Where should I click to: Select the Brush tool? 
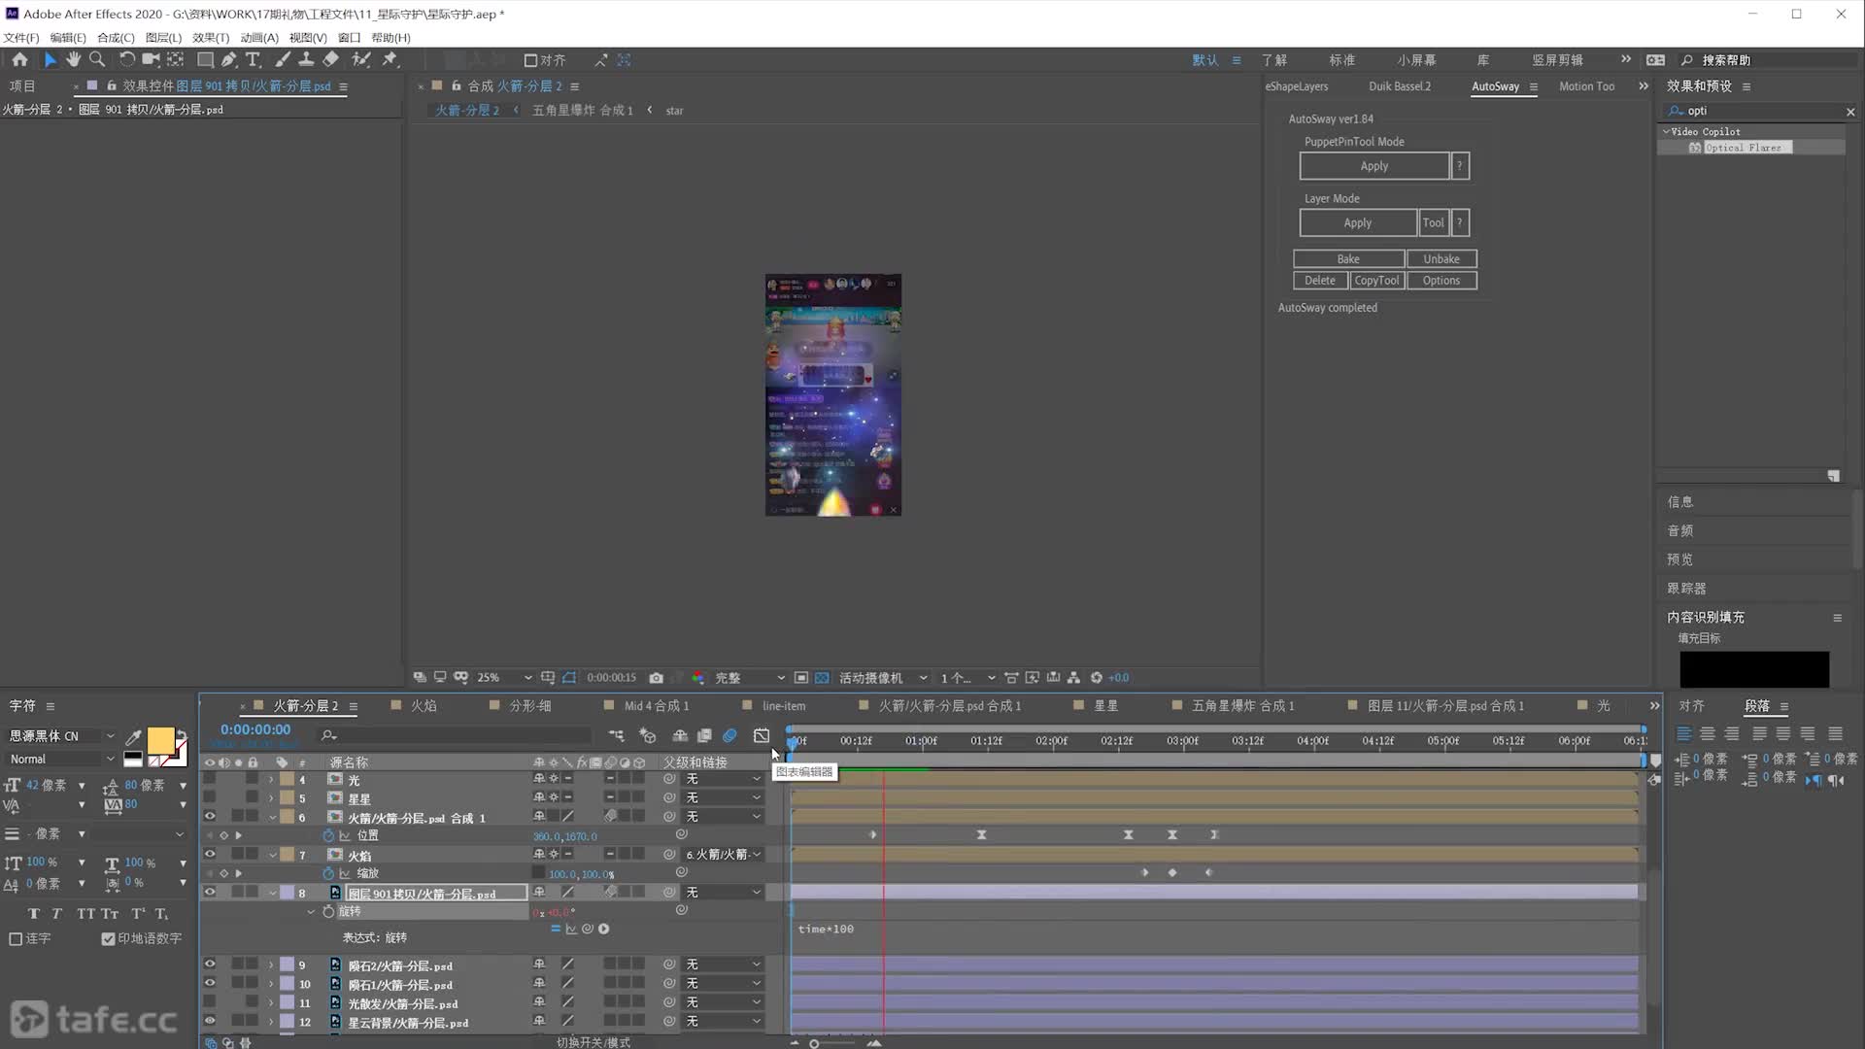[282, 59]
